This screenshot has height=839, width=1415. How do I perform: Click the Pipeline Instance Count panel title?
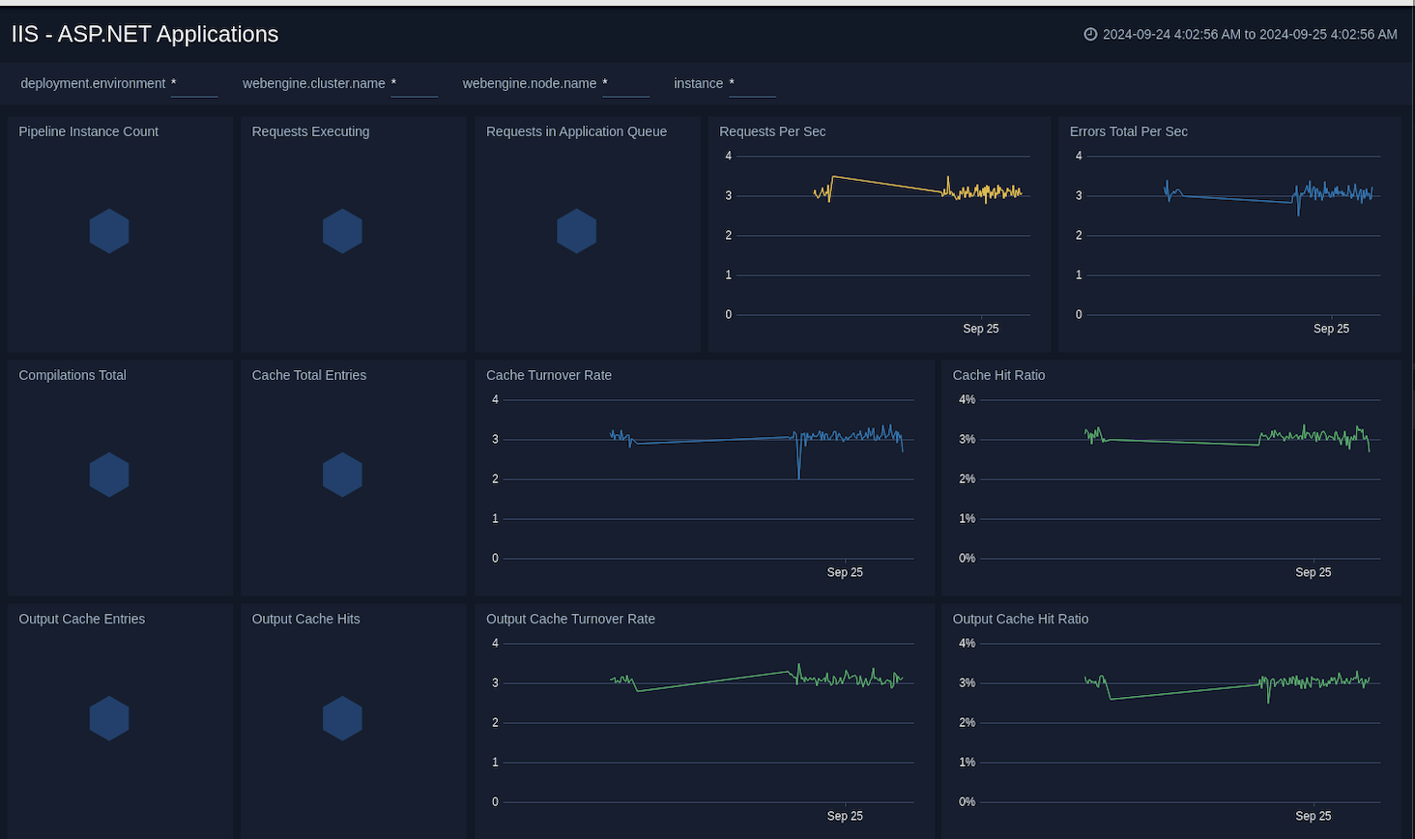[89, 131]
